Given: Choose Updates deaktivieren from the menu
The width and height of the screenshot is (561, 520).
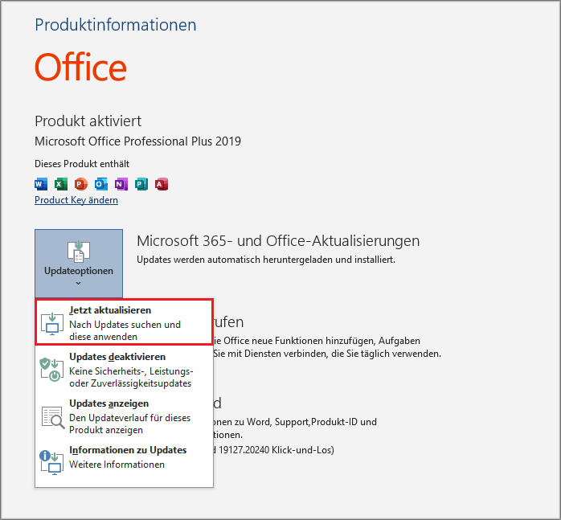Looking at the screenshot, I should tap(124, 370).
